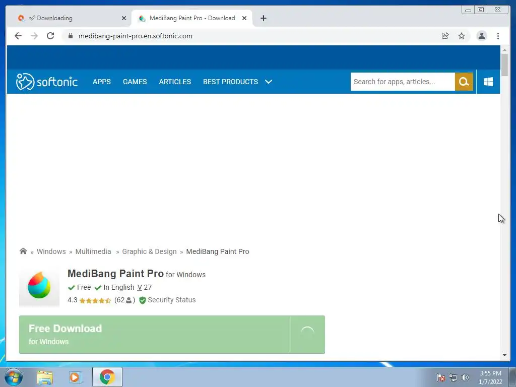516x387 pixels.
Task: Open a new browser tab
Action: coord(263,18)
